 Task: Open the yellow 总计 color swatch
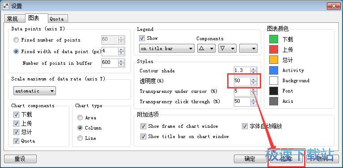pyautogui.click(x=274, y=60)
